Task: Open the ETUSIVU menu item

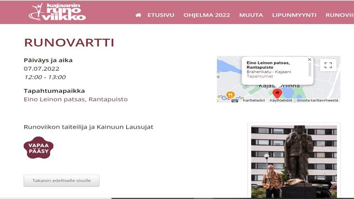Action: pyautogui.click(x=161, y=15)
